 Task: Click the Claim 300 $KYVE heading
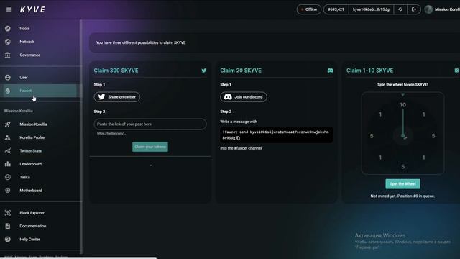coord(116,71)
